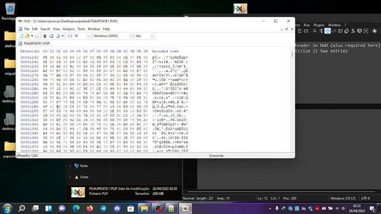Click the HxD thumbnail in Explorer details pane

coord(78,192)
